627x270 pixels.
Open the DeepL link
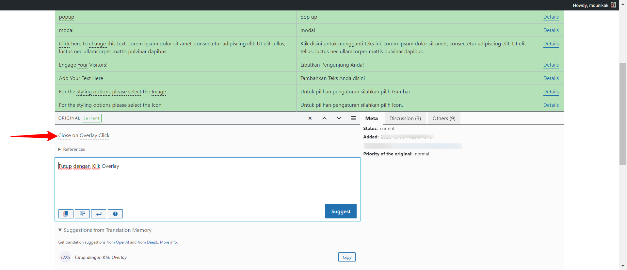coord(152,242)
